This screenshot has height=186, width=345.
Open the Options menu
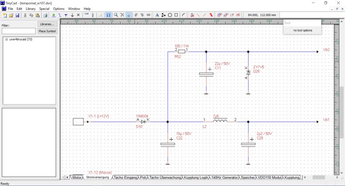[59, 9]
